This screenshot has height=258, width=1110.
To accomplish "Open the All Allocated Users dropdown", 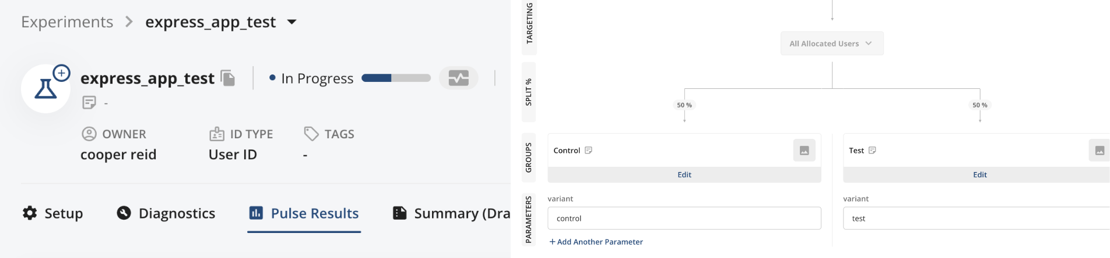I will 832,44.
